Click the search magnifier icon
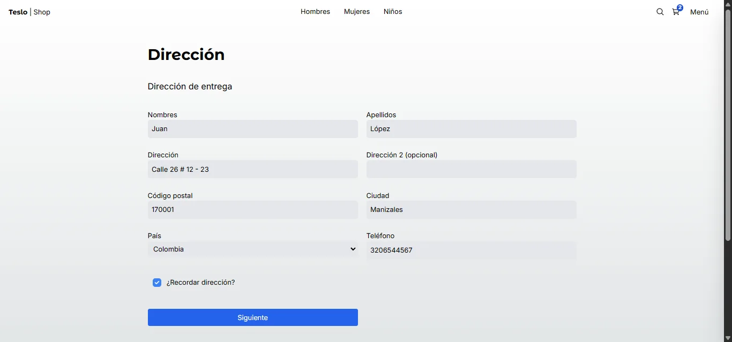The image size is (732, 342). [660, 12]
